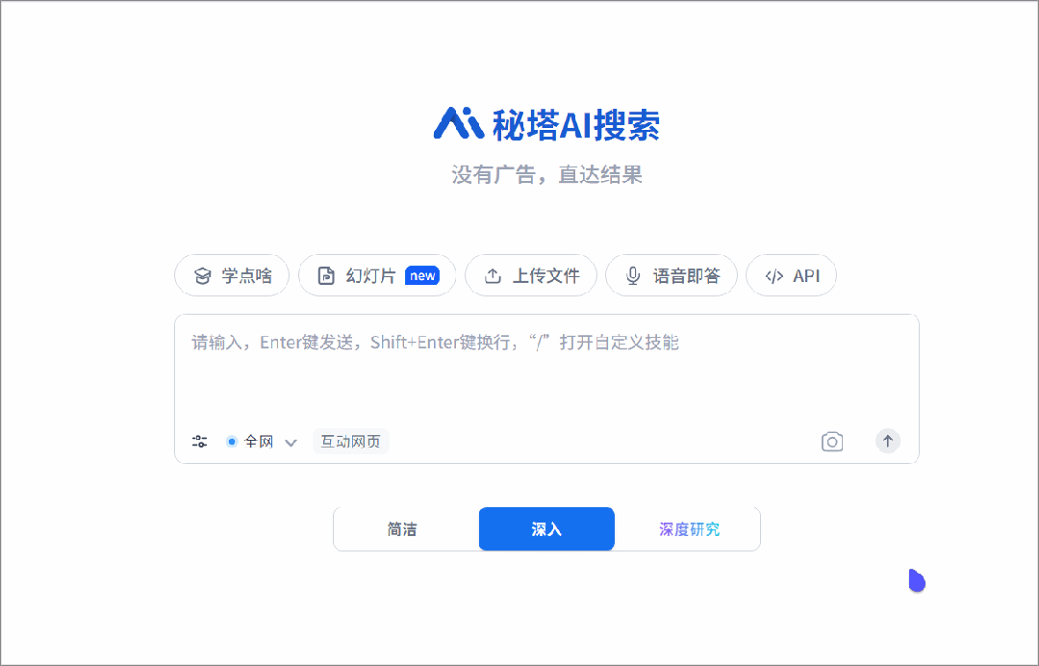
Task: Click the new badge on 幻灯片
Action: 422,275
